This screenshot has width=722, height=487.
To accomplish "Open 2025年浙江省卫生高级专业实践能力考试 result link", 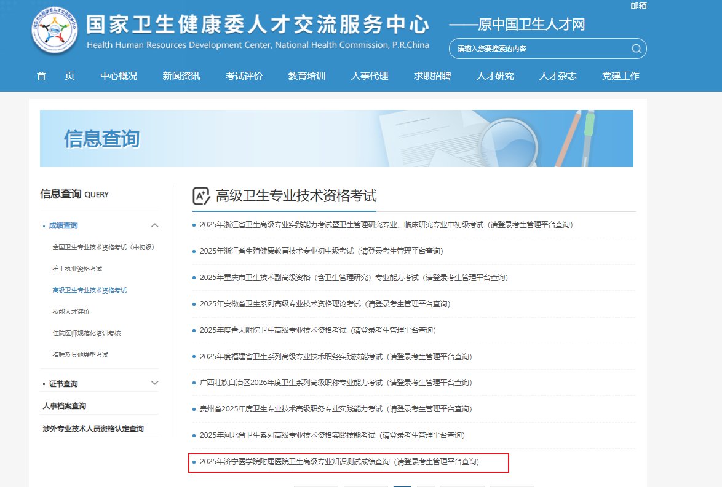I will pos(386,225).
